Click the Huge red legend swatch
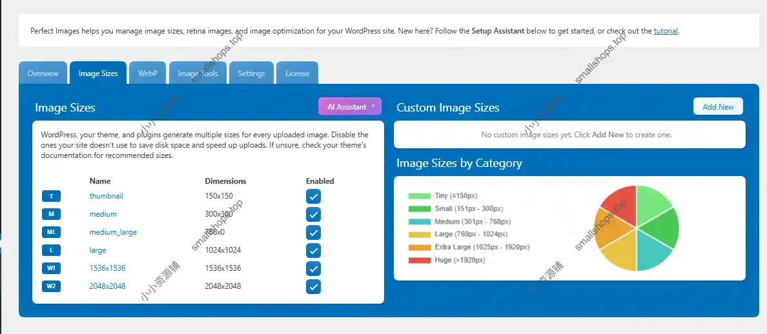The height and width of the screenshot is (334, 767). click(419, 260)
